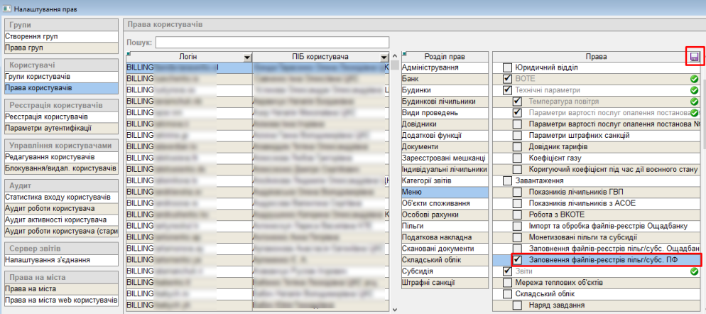Click the Пошук search field
The height and width of the screenshot is (314, 706).
pyautogui.click(x=271, y=42)
